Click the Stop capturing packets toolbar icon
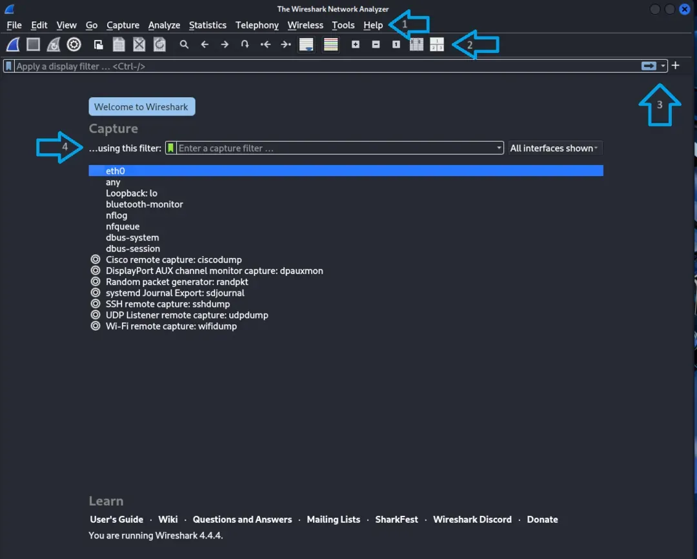697x559 pixels. tap(34, 44)
